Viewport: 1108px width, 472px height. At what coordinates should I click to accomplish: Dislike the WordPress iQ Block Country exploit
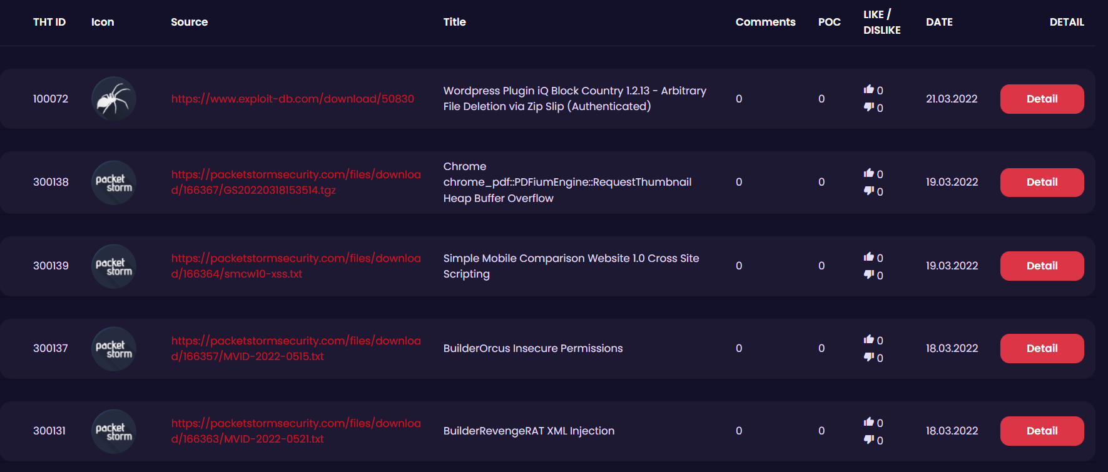tap(869, 107)
